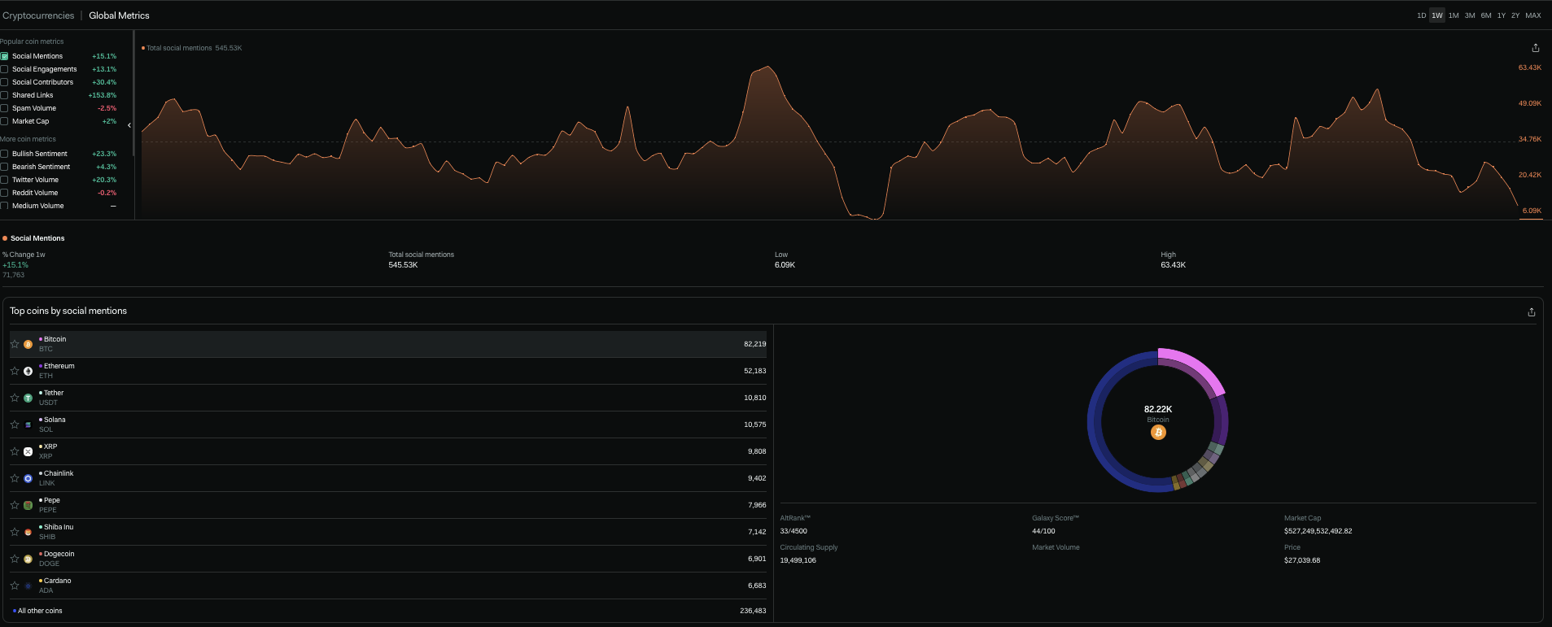This screenshot has width=1552, height=627.
Task: Go to the Cryptocurrencies breadcrumb
Action: coord(38,15)
